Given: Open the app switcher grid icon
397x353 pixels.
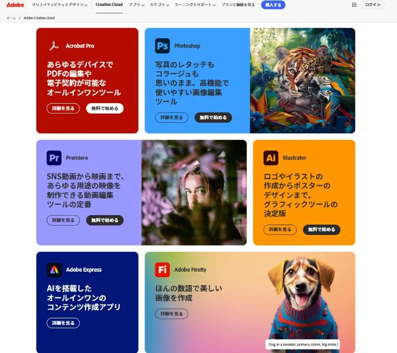Looking at the screenshot, I should click(354, 5).
